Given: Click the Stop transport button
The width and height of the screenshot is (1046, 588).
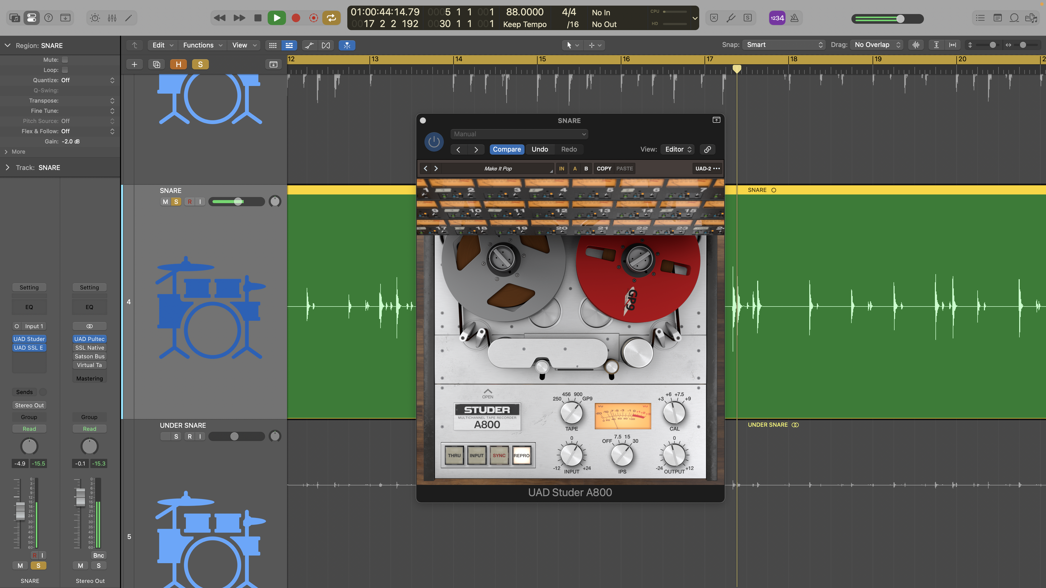Looking at the screenshot, I should (x=257, y=18).
